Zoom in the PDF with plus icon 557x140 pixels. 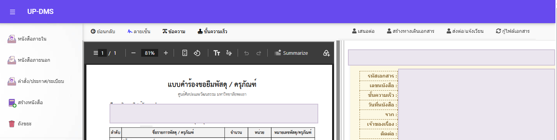click(166, 53)
